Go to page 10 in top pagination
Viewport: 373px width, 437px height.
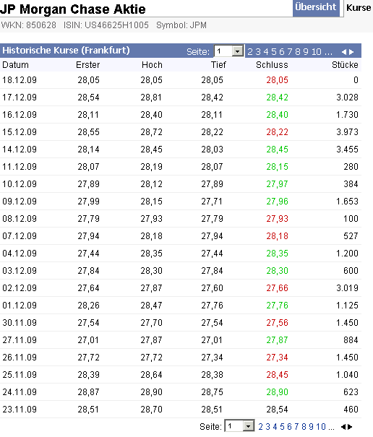click(x=317, y=52)
